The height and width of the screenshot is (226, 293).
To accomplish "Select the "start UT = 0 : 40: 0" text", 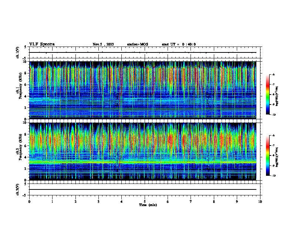I will click(179, 44).
